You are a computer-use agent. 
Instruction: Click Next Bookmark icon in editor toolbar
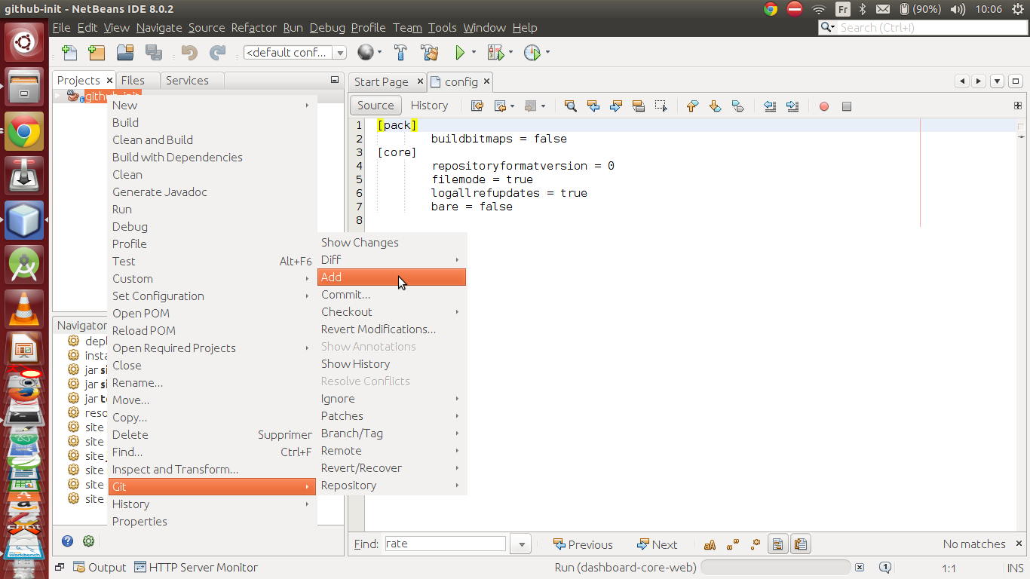pos(716,106)
